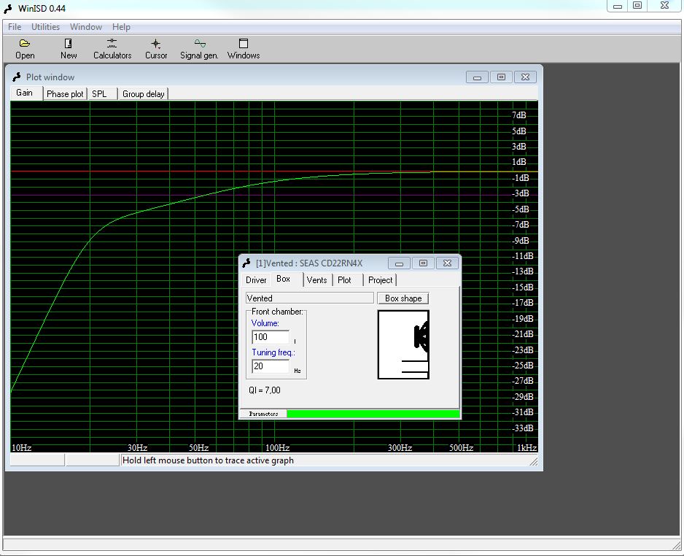Select the Project tab in project window
684x556 pixels.
point(380,280)
